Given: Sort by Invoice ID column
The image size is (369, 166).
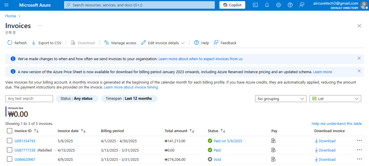Looking at the screenshot, I should coord(26,131).
